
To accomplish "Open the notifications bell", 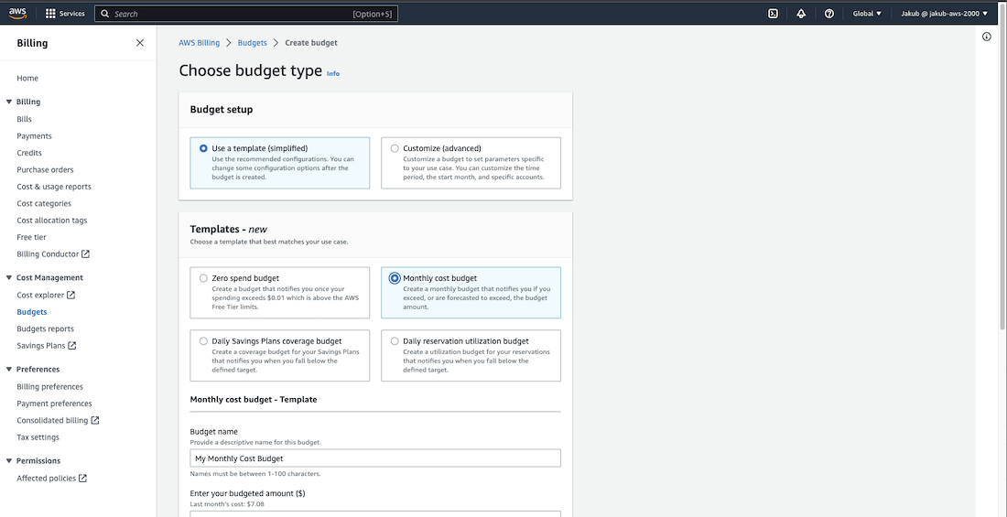I will point(801,14).
